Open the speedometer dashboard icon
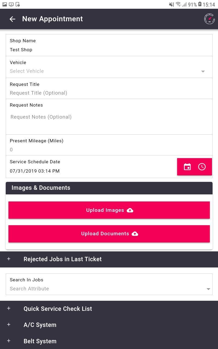Screen dimensions: 218x349 209,19
